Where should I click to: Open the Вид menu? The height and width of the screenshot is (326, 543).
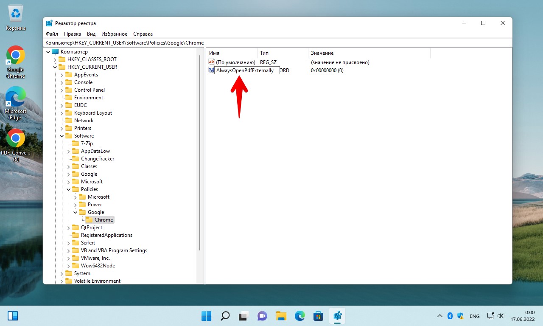[91, 34]
